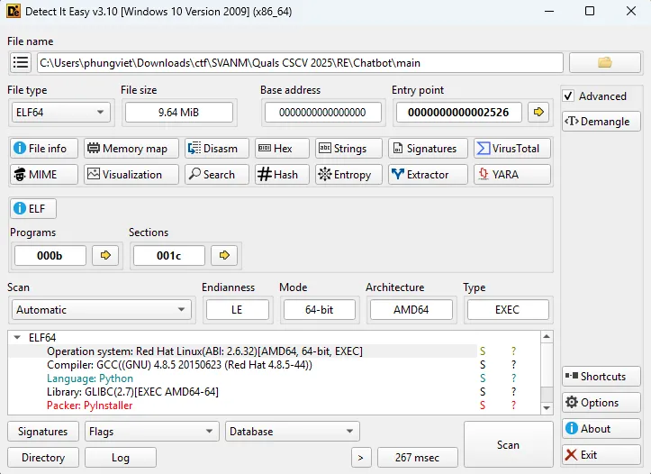Screen dimensions: 651x474
Task: Browse for a file with folder button
Action: [604, 63]
